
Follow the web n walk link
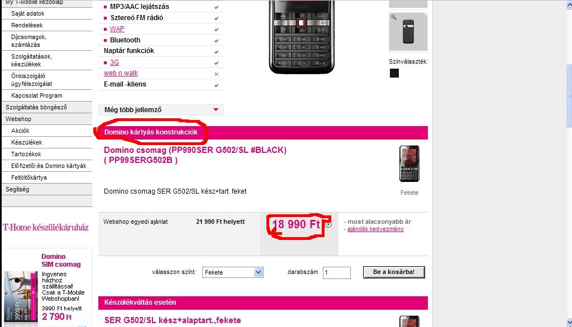[121, 73]
